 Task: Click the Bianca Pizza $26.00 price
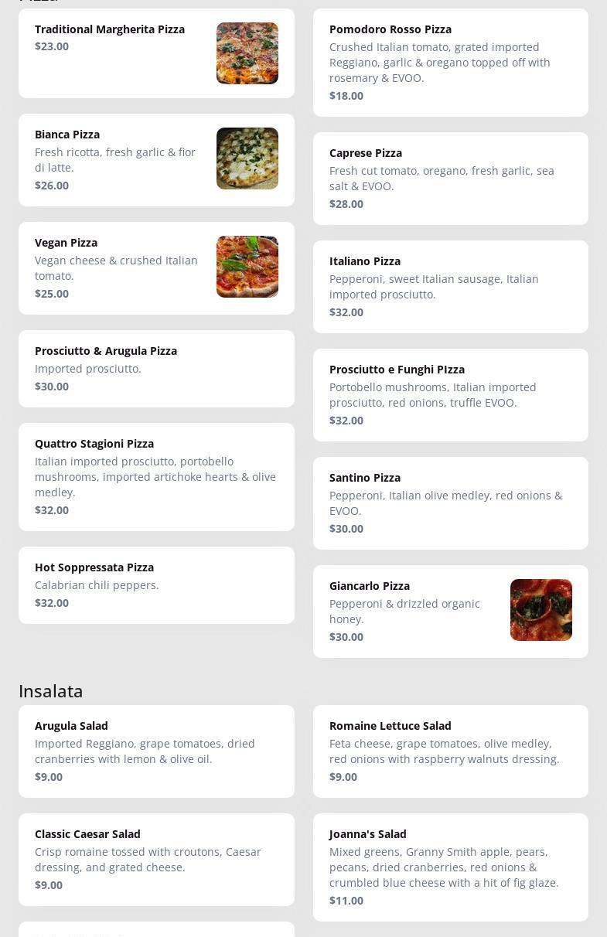[52, 186]
